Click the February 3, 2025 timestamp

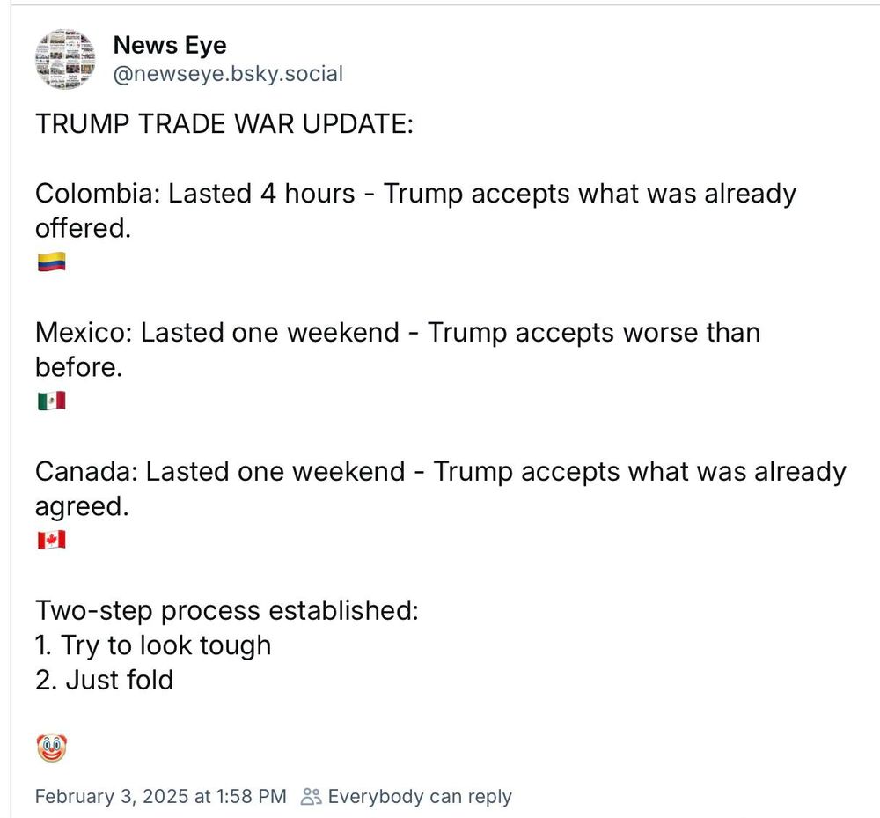[x=160, y=797]
